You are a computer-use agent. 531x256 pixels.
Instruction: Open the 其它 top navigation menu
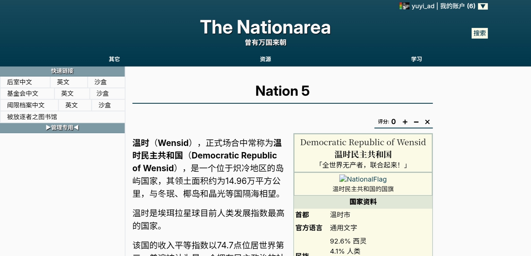coord(114,59)
